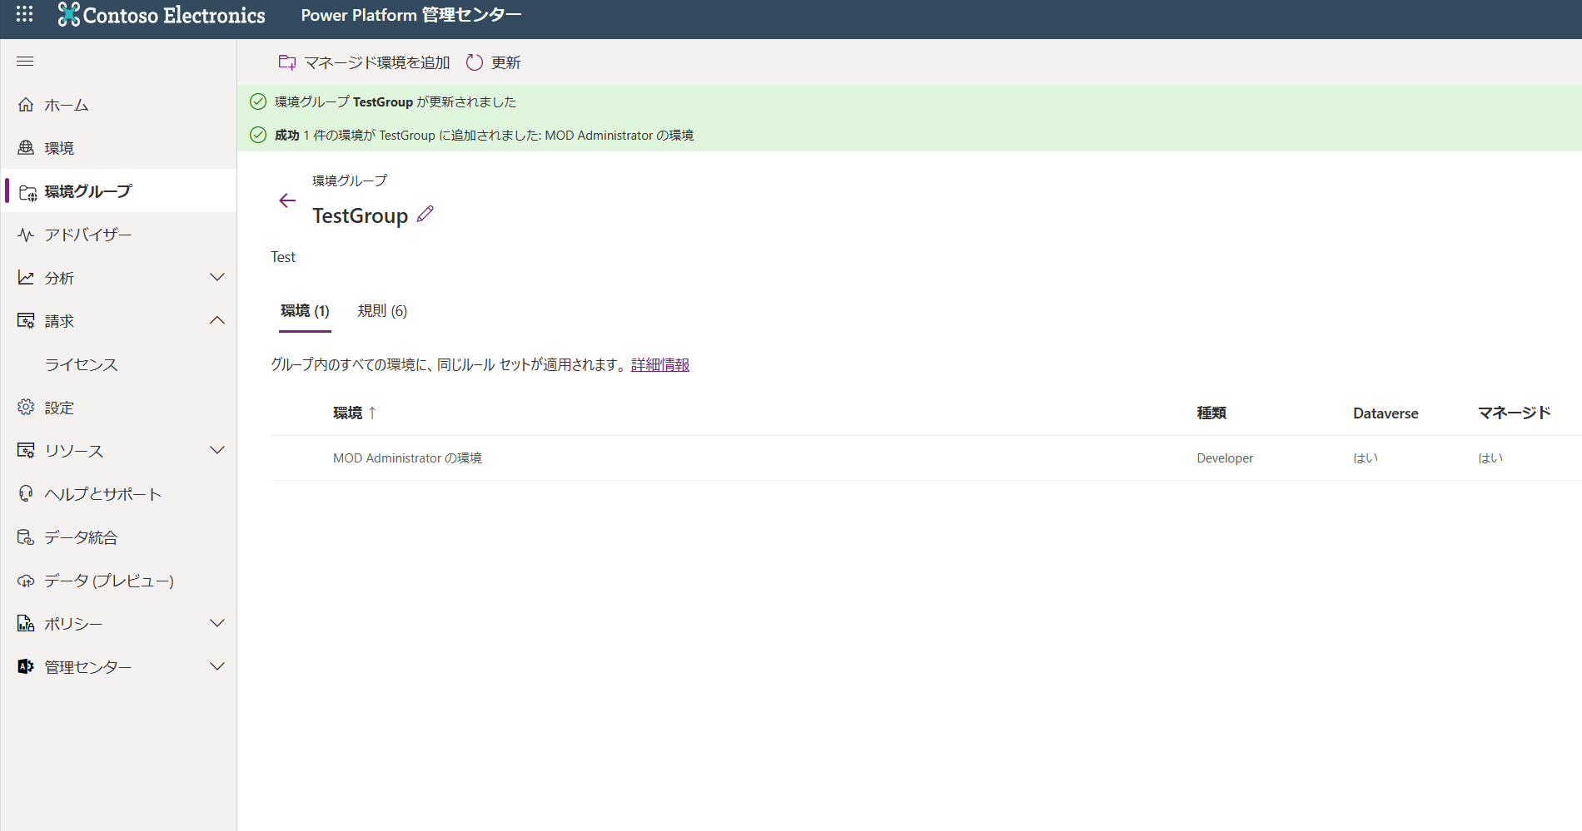Viewport: 1582px width, 831px height.
Task: Sort by the 種類 column header
Action: 1211,413
